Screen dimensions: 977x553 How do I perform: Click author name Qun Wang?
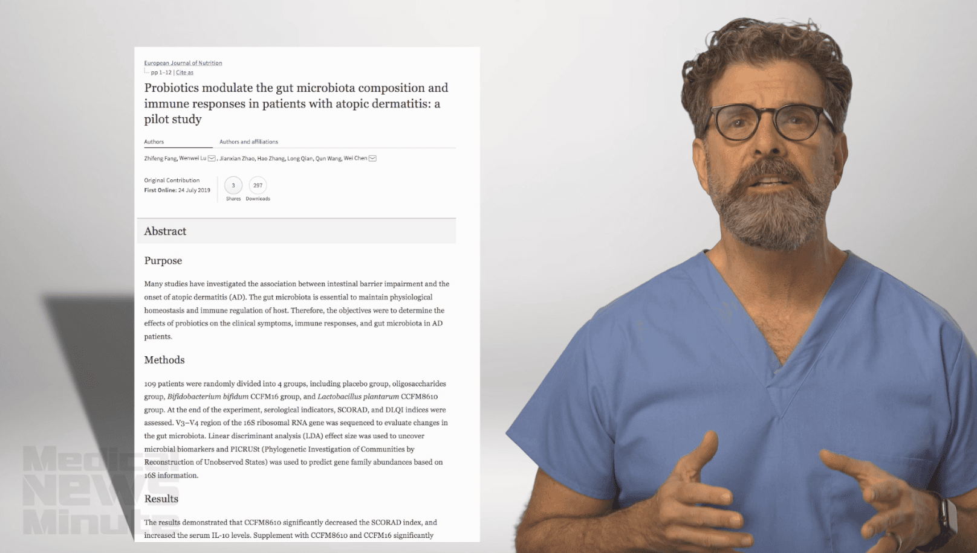pyautogui.click(x=328, y=158)
